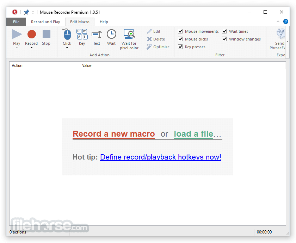The height and width of the screenshot is (243, 296).
Task: Click the Play macro icon
Action: 17,34
